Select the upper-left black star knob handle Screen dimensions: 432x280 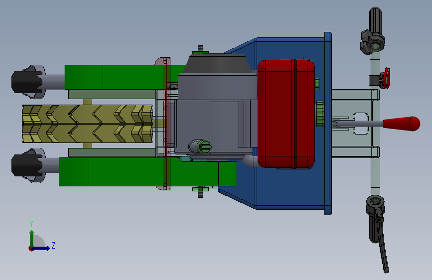28,82
